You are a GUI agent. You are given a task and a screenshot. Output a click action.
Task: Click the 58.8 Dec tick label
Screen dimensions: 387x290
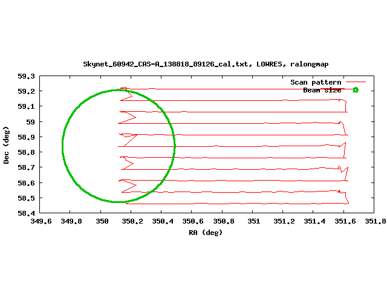[x=26, y=152]
